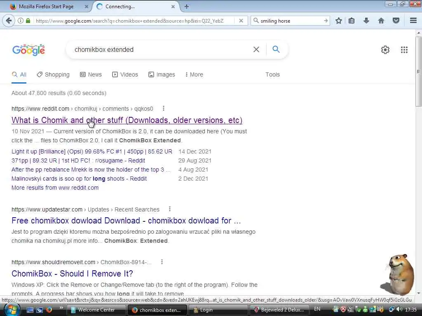Open the Firefox hamburger menu
This screenshot has width=422, height=316.
click(x=413, y=21)
